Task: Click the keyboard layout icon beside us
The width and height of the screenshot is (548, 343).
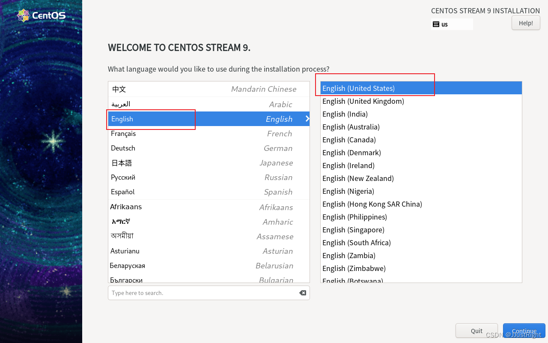Action: click(x=436, y=24)
